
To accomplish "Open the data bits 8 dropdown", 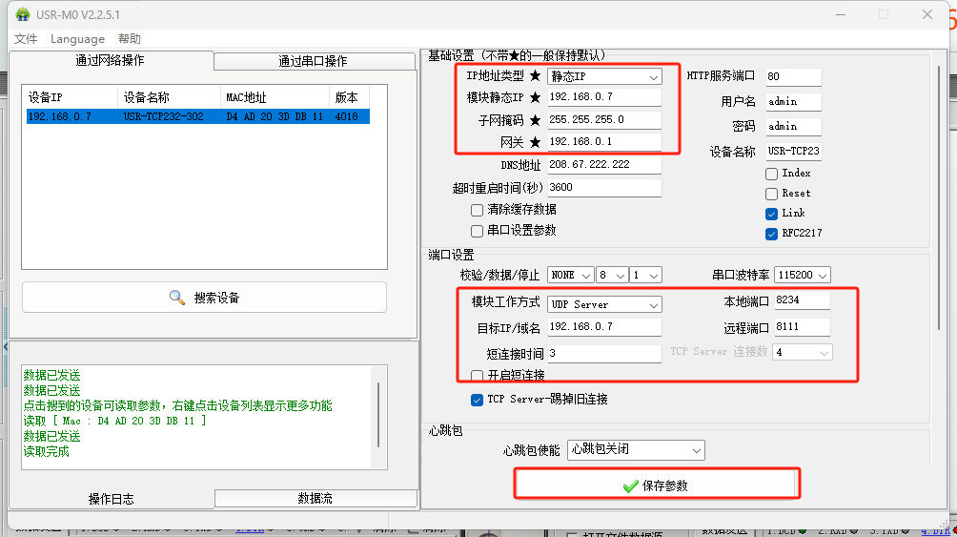I will [612, 275].
